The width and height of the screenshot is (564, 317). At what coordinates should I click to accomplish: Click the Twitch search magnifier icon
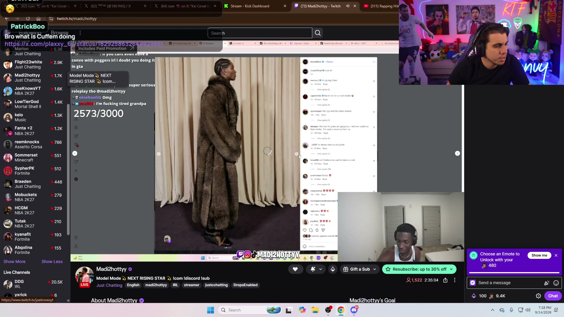tap(318, 33)
